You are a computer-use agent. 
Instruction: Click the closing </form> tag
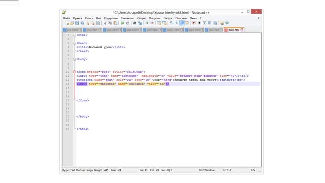pyautogui.click(x=82, y=100)
